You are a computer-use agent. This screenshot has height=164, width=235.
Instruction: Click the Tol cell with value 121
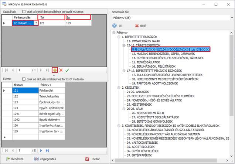coord(52,23)
